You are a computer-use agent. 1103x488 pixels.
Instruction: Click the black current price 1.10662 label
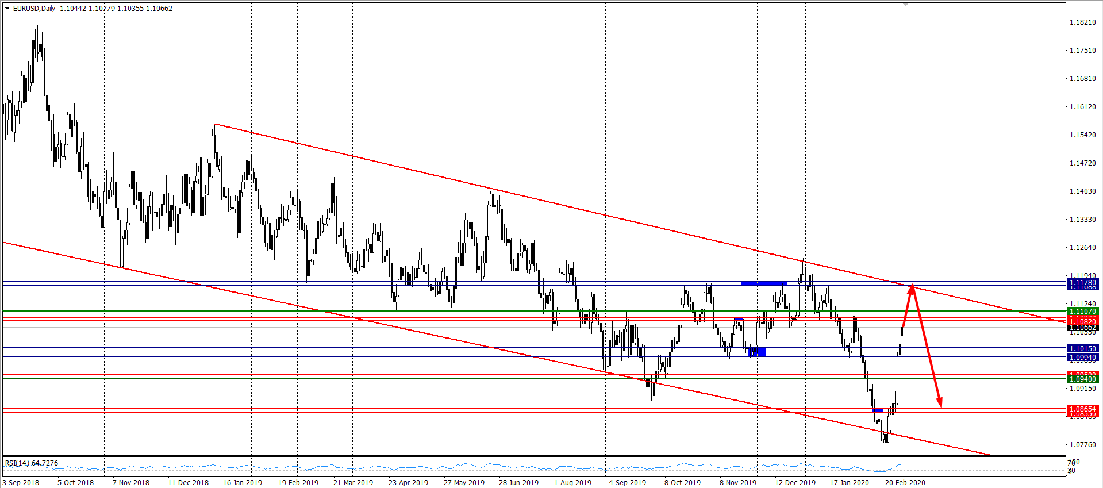1082,328
